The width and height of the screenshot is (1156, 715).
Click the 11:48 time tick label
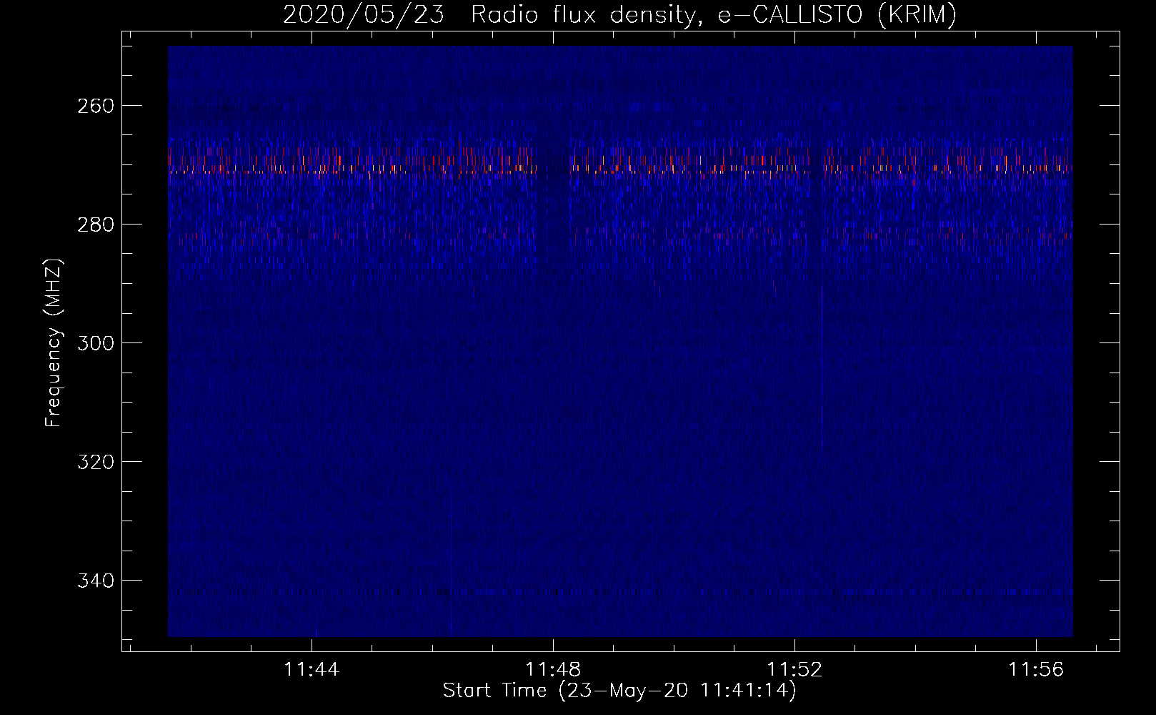point(553,669)
